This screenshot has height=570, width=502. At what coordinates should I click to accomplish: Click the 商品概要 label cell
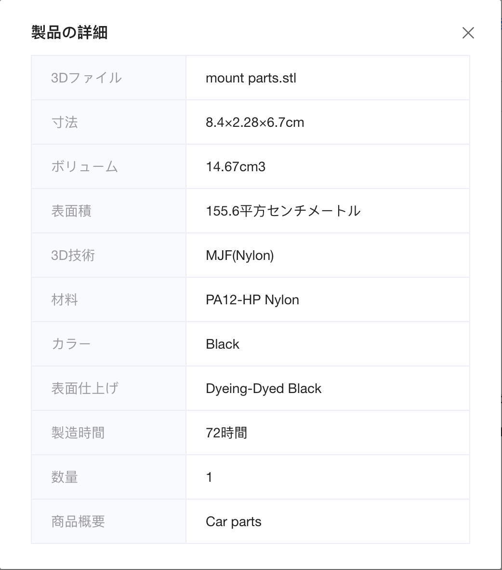tap(108, 521)
